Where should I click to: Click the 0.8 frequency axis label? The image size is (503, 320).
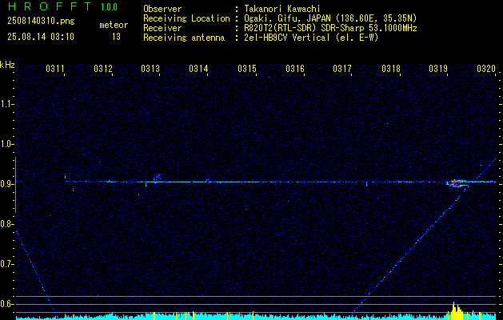coord(6,224)
